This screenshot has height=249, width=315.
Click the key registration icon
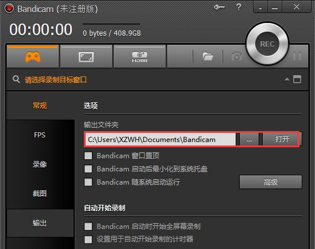(219, 7)
